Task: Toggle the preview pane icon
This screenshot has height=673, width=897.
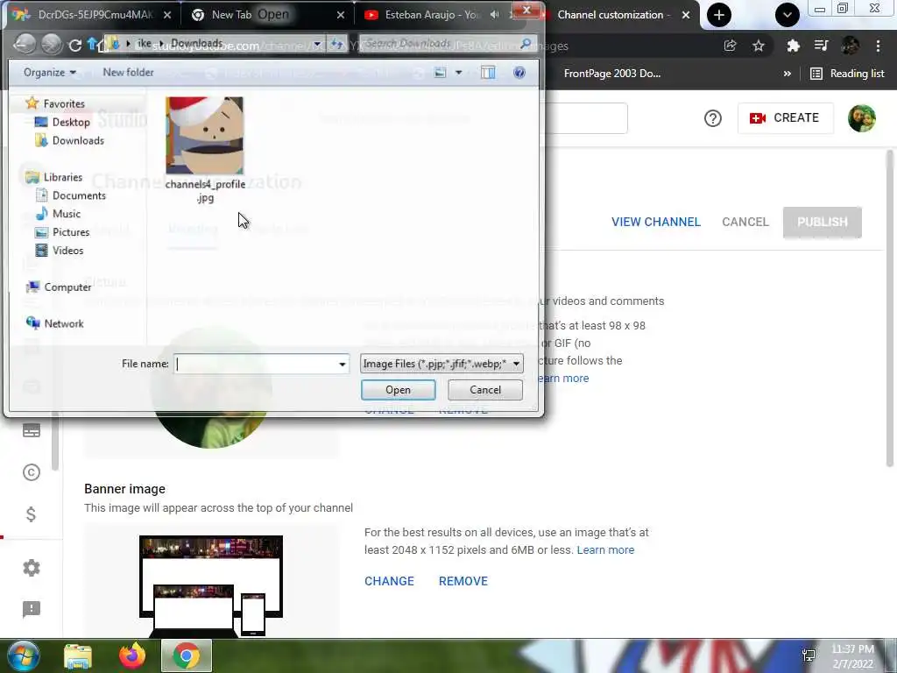Action: (x=488, y=72)
